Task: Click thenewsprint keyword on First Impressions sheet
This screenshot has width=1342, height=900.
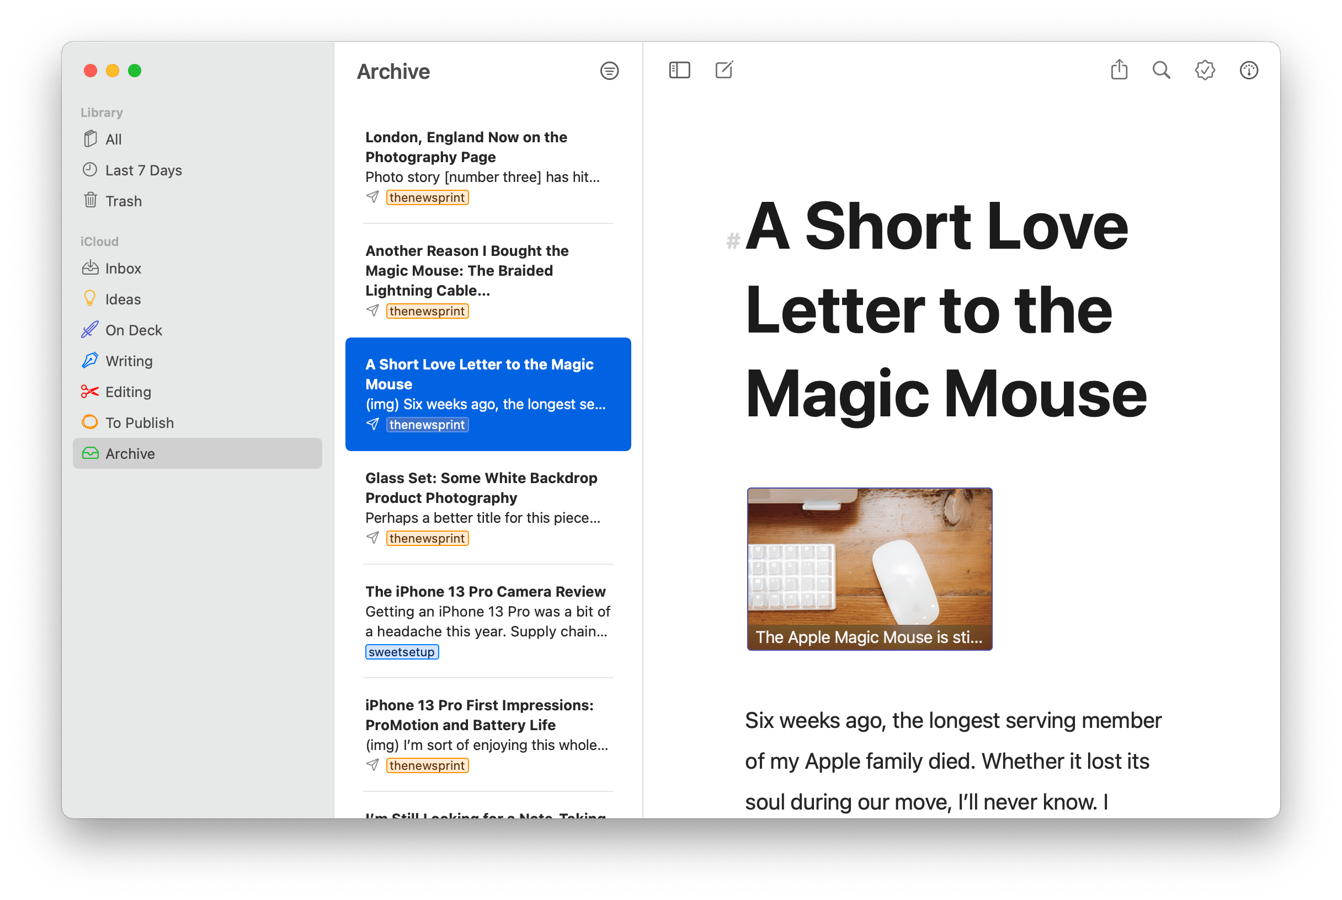Action: pos(427,765)
